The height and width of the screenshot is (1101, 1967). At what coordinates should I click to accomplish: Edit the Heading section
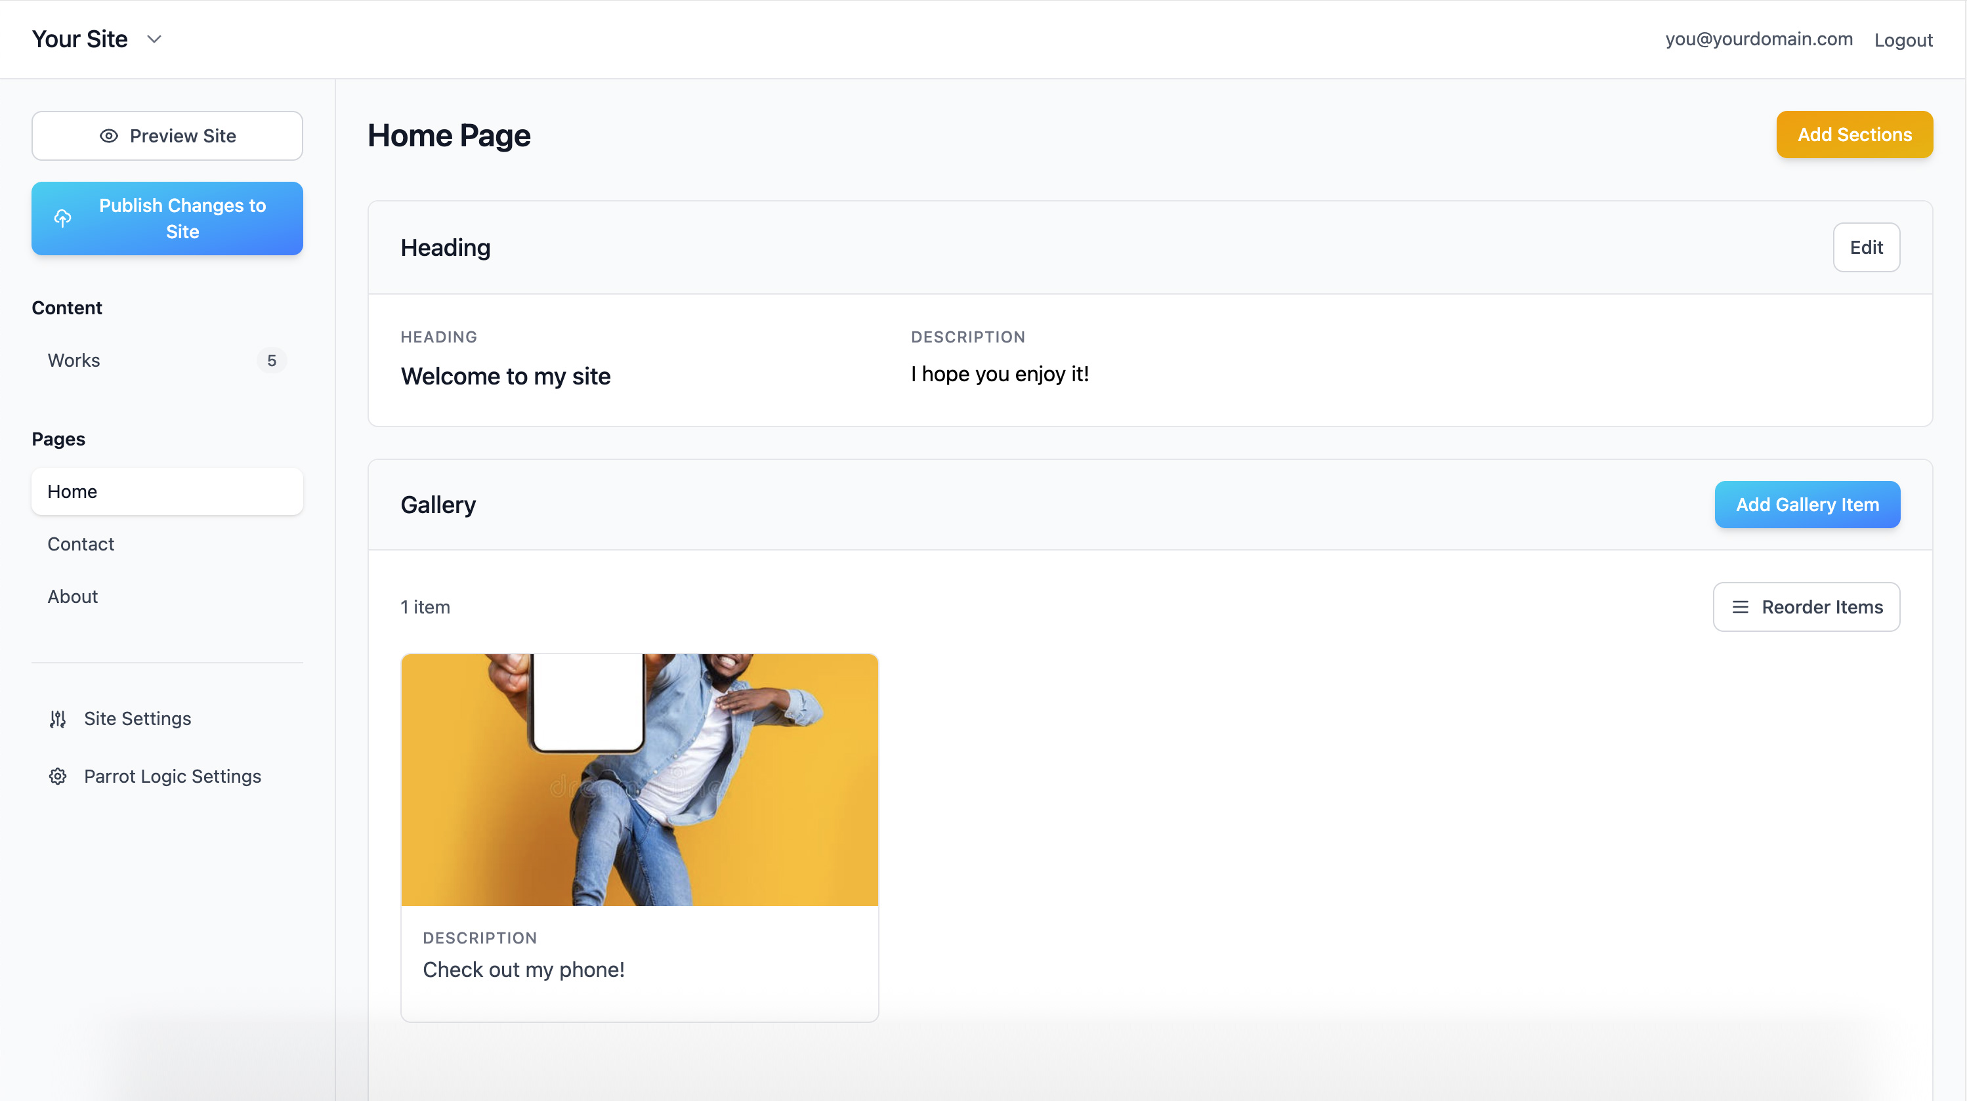click(1865, 247)
